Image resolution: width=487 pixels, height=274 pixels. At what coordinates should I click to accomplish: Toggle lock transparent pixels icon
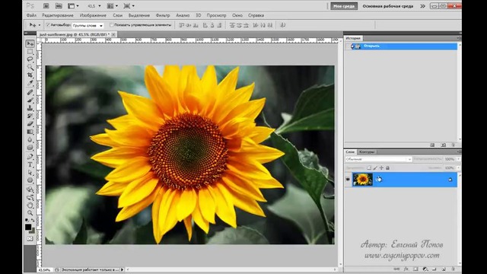[368, 167]
